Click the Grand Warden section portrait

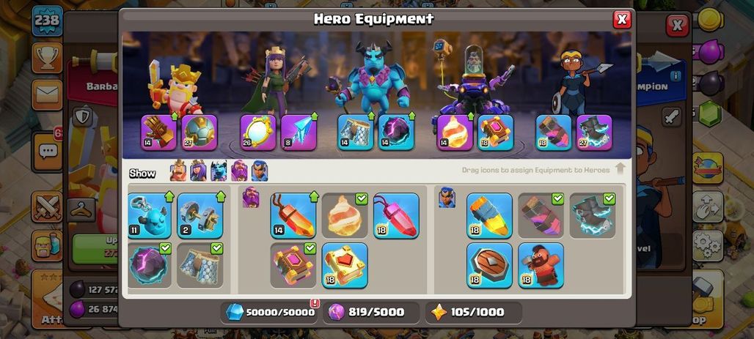point(251,198)
